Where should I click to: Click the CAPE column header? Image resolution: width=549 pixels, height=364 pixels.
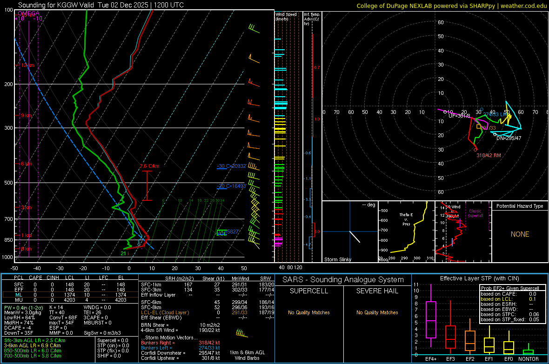(35, 278)
